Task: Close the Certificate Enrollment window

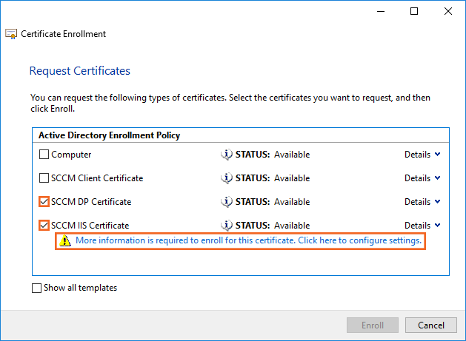Action: [448, 11]
